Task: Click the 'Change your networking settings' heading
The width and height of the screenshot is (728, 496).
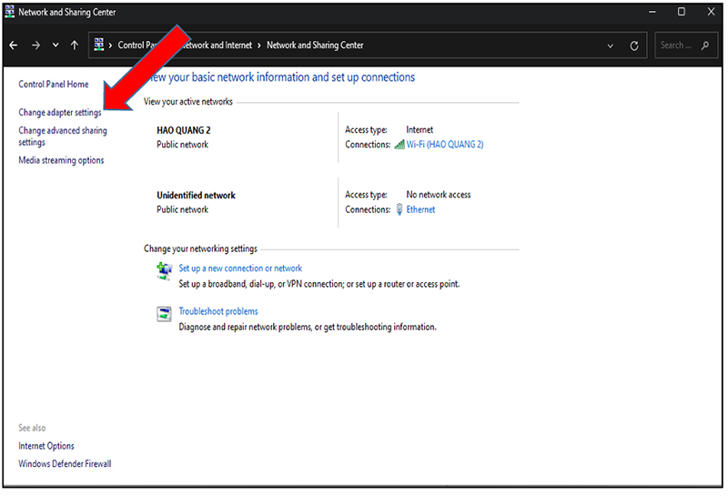Action: point(200,248)
